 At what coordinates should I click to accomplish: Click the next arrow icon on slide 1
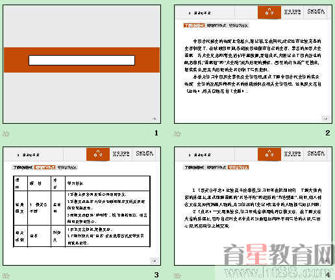(x=154, y=118)
